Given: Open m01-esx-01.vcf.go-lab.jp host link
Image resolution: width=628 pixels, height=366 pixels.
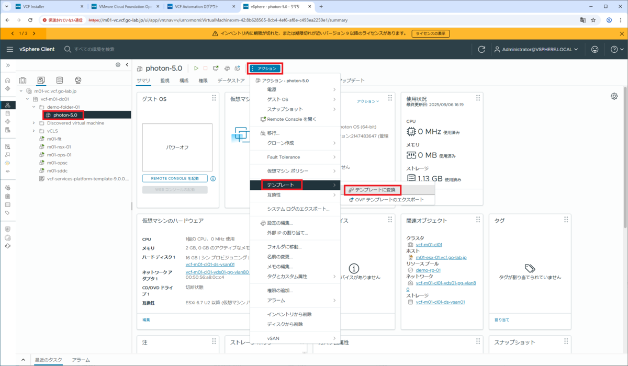Looking at the screenshot, I should 441,257.
